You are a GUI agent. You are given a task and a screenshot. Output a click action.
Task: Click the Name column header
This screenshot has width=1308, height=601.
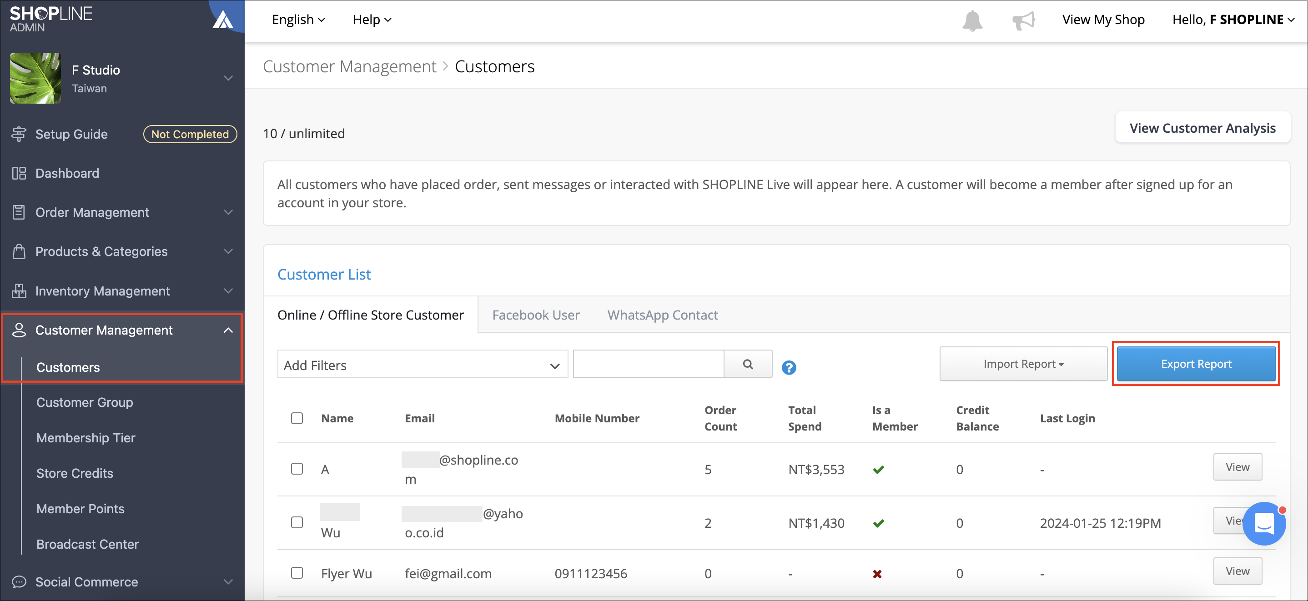click(337, 418)
